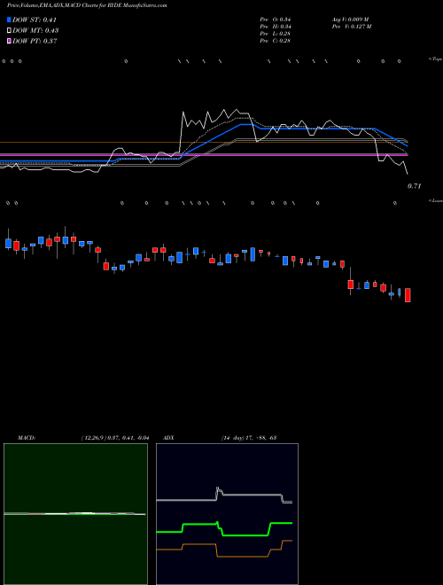
Task: Click the magenta DOW PT legend swatch
Action: (x=9, y=41)
